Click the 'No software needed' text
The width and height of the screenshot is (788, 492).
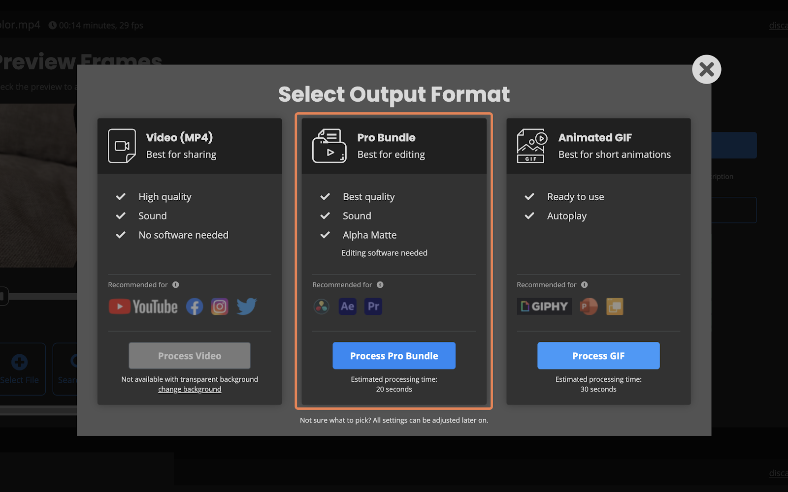pyautogui.click(x=184, y=235)
